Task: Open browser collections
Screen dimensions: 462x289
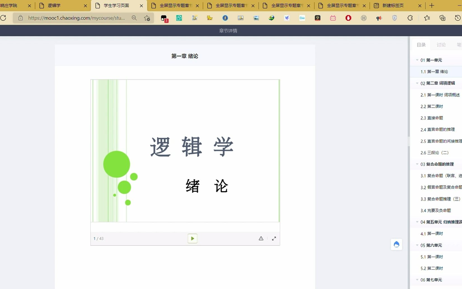Action: click(442, 18)
